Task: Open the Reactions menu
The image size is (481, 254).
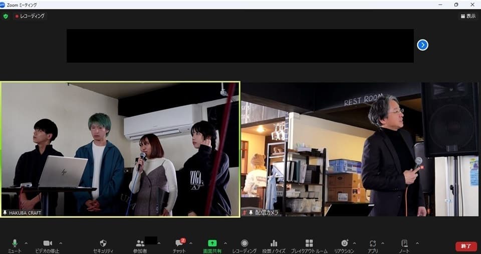Action: click(x=345, y=246)
